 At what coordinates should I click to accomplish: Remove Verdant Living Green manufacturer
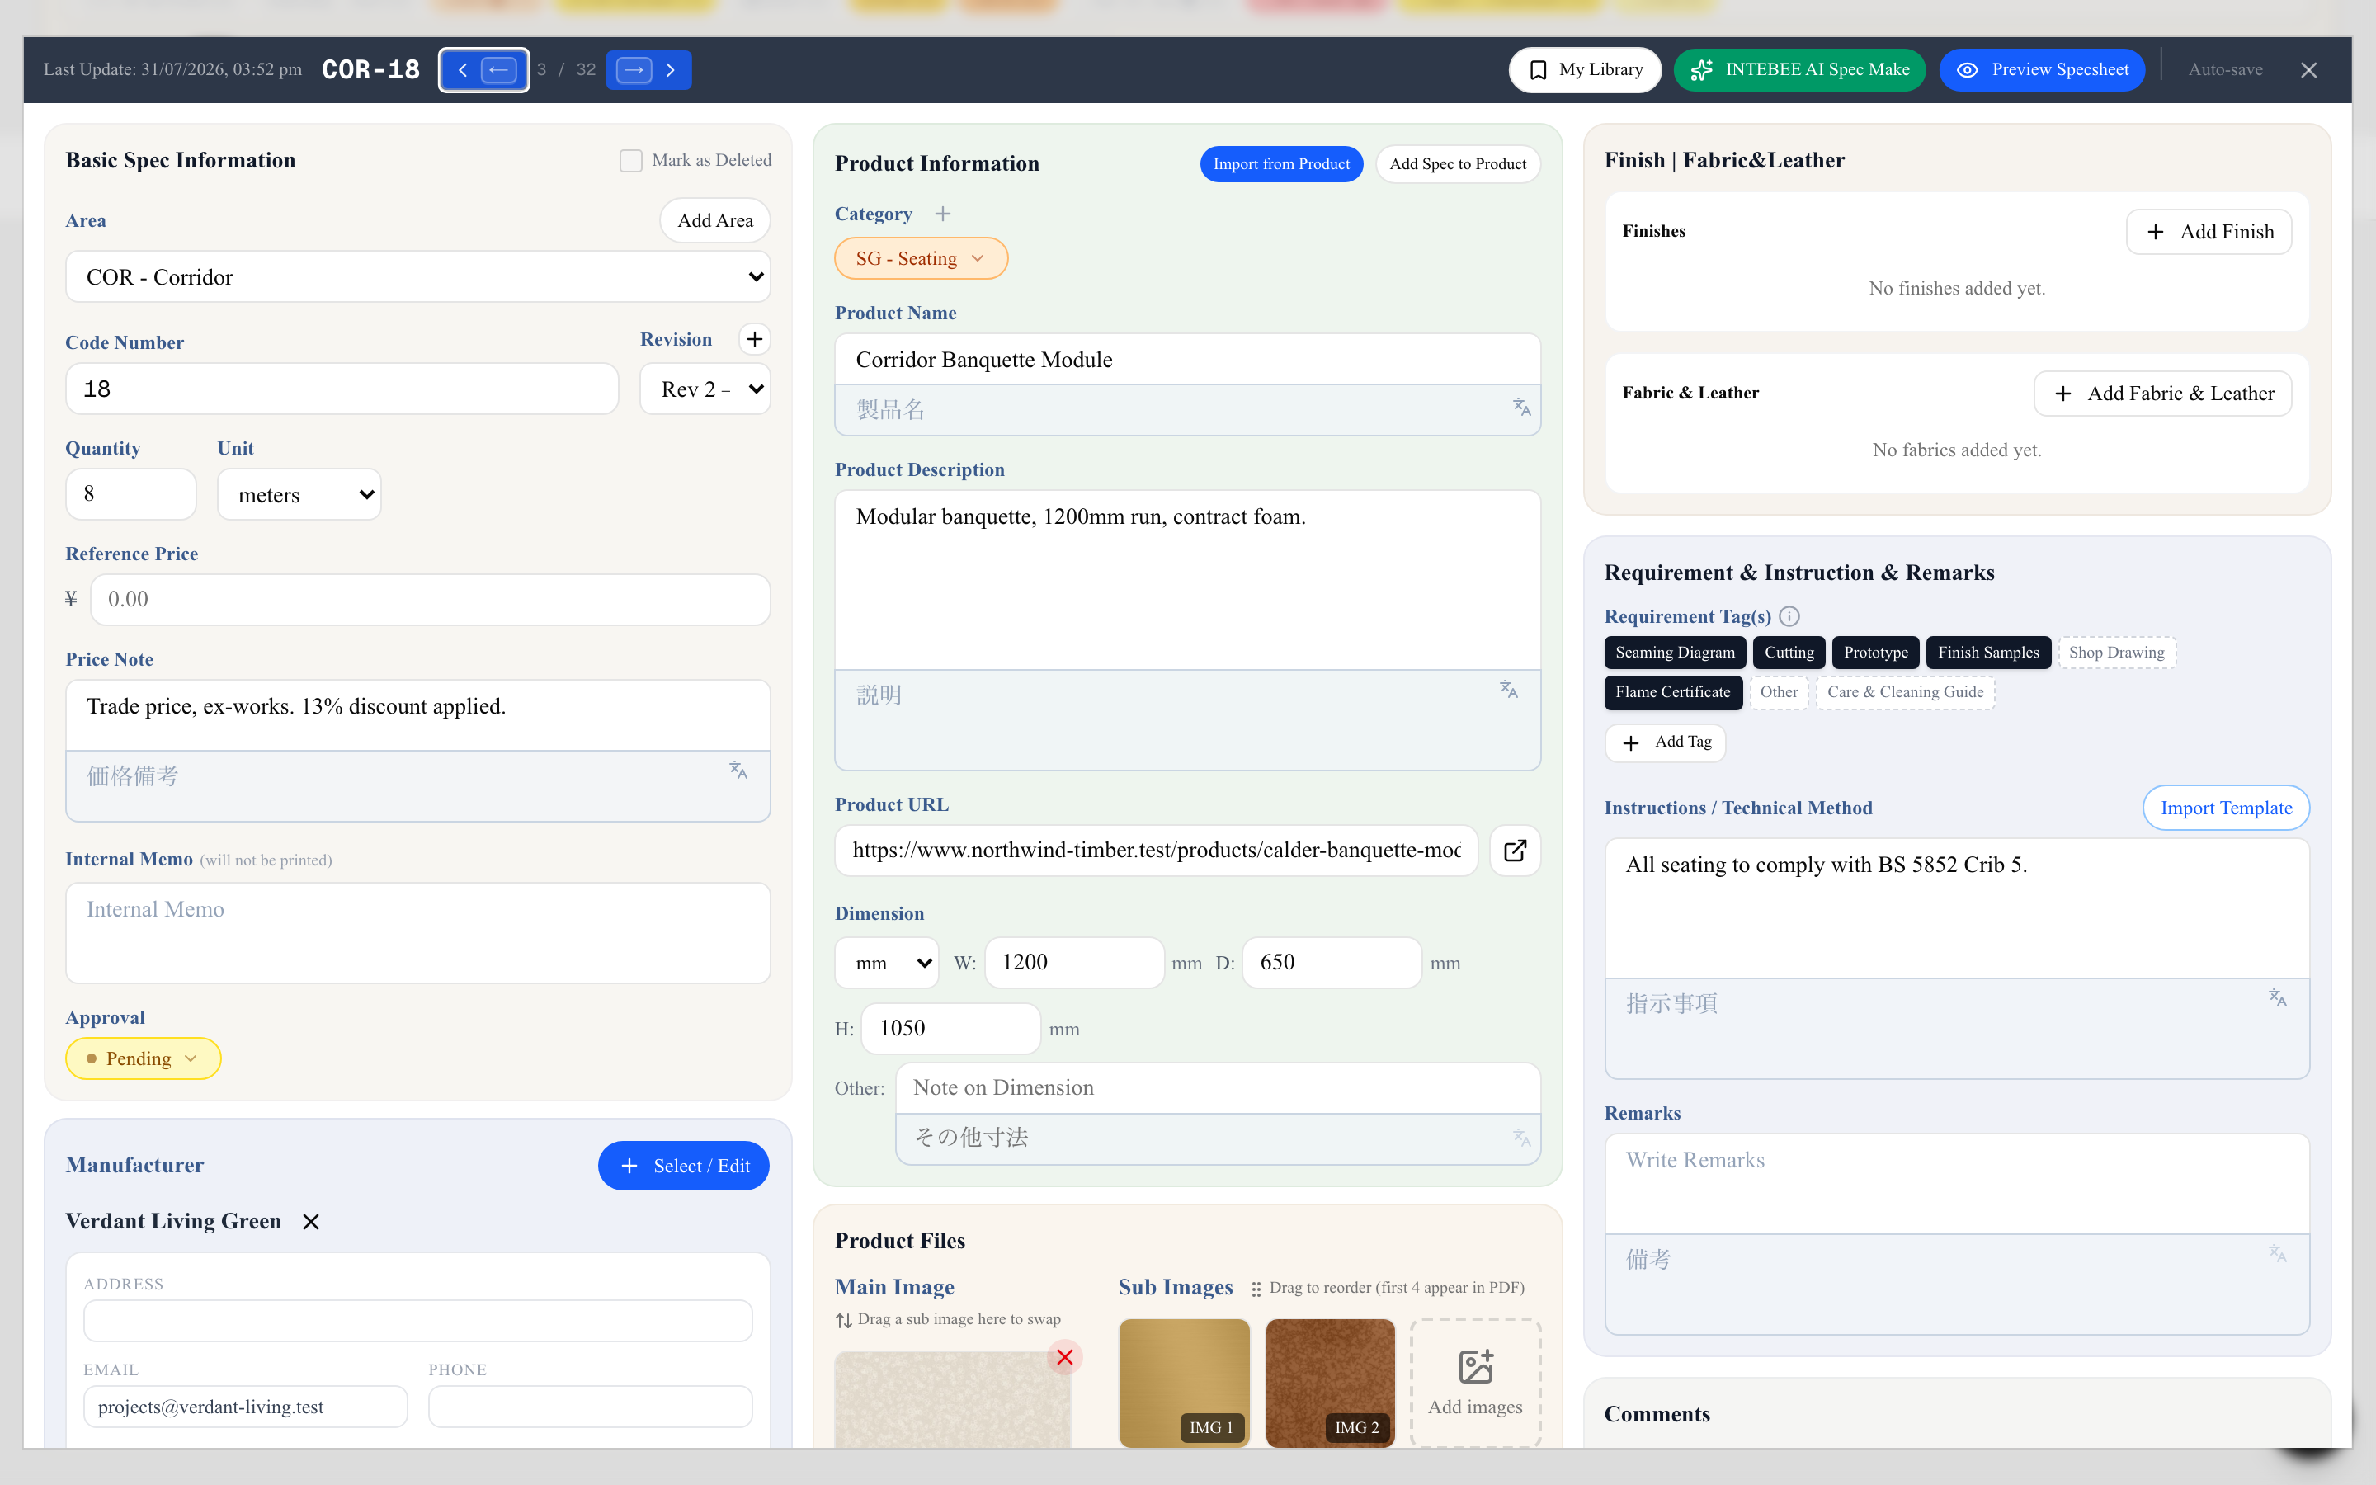click(x=311, y=1222)
